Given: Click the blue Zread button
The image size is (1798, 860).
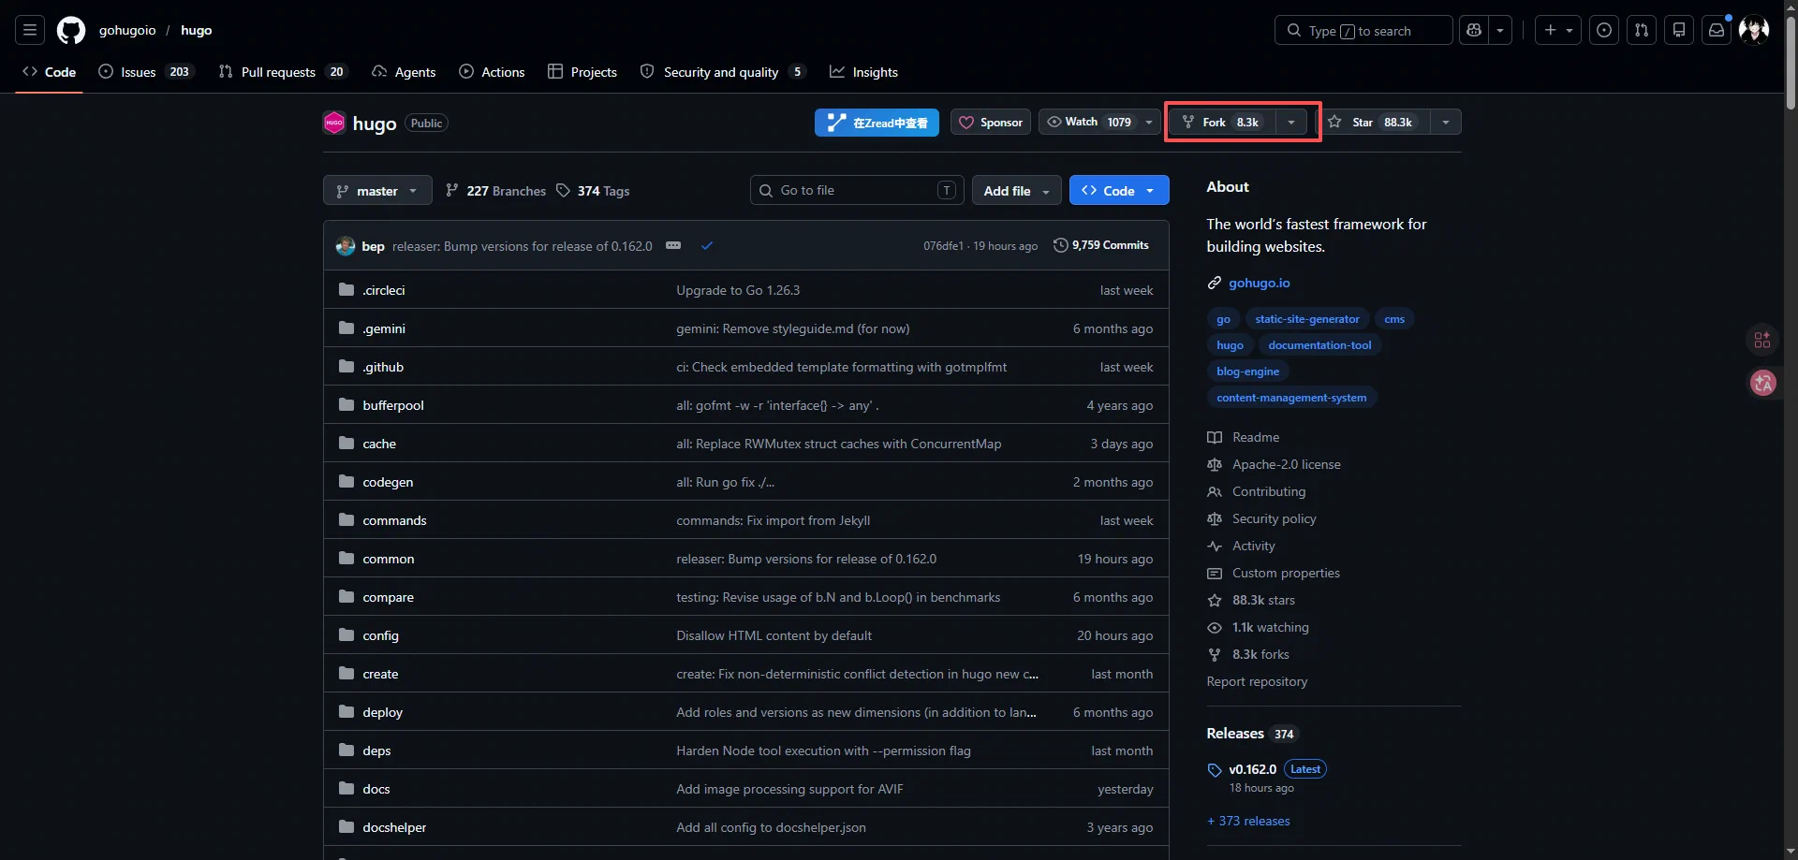Looking at the screenshot, I should coord(877,123).
